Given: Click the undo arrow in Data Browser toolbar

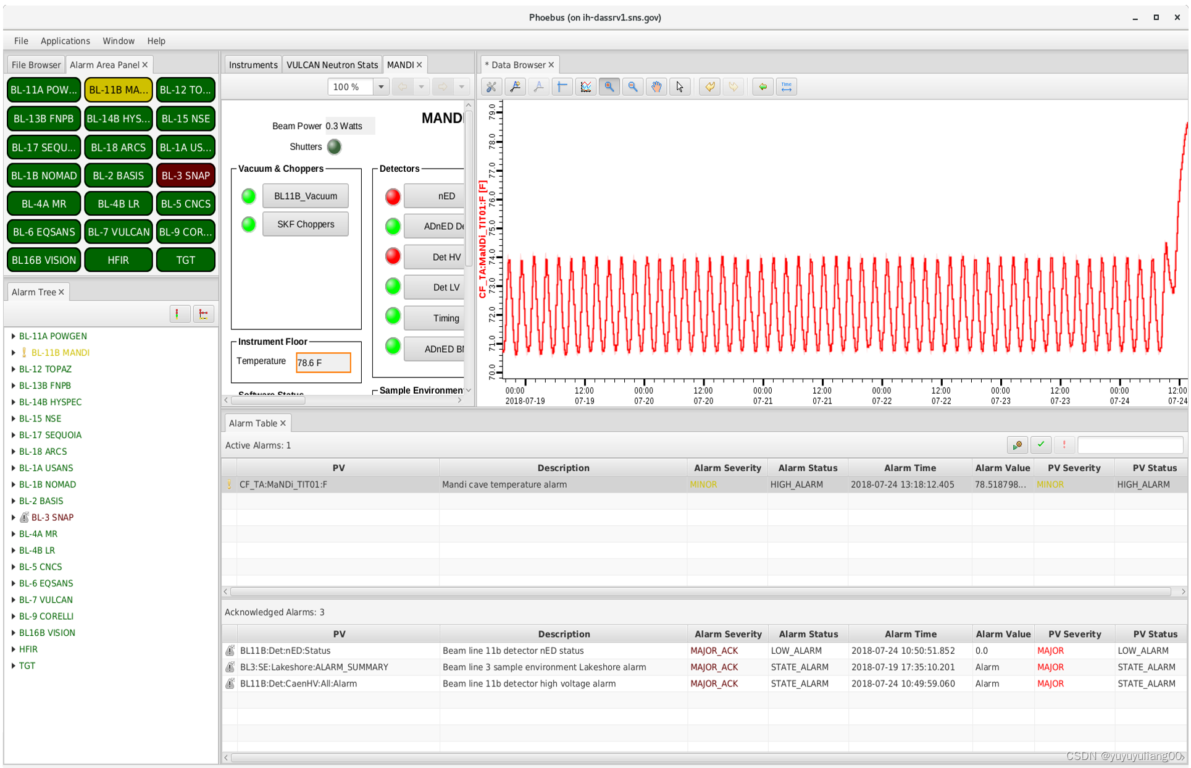Looking at the screenshot, I should pyautogui.click(x=709, y=87).
